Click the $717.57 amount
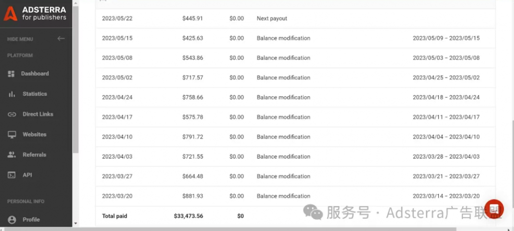514x231 pixels. (193, 78)
